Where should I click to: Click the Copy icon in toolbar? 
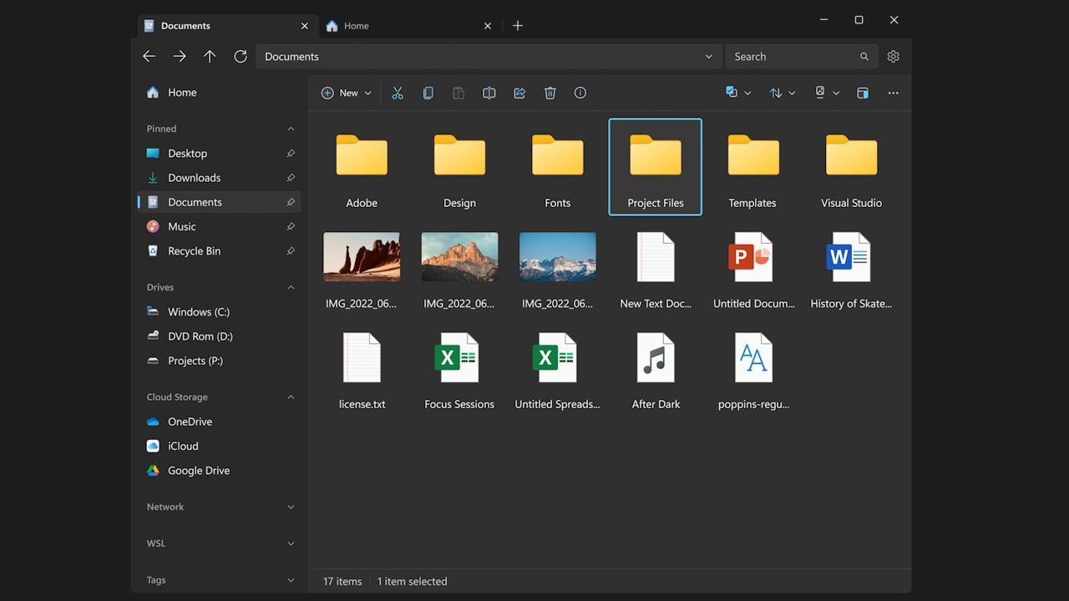428,93
